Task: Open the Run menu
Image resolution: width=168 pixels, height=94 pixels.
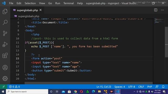Action: click(x=58, y=3)
